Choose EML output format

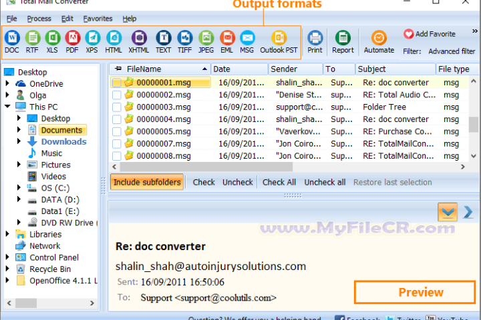227,42
